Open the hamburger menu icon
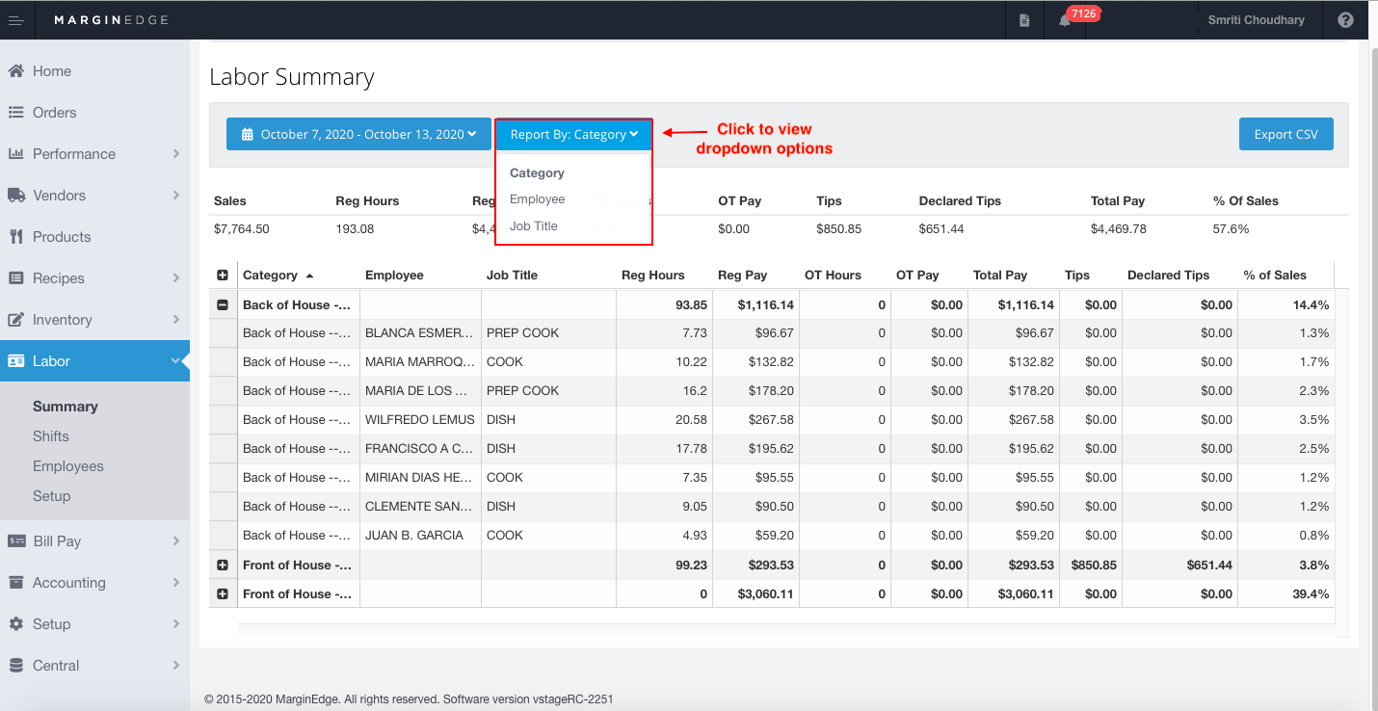The width and height of the screenshot is (1378, 711). click(15, 20)
